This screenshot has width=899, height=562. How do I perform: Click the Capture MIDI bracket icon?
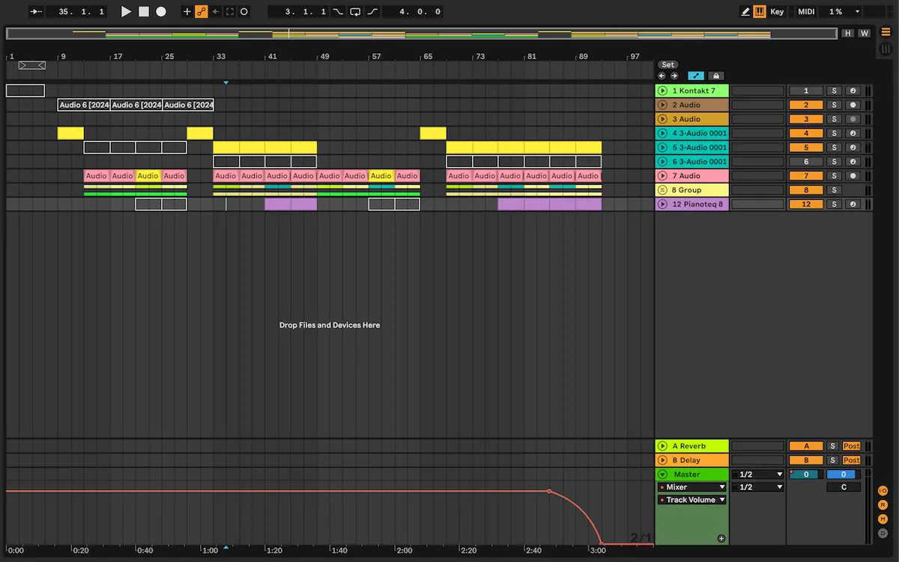(230, 12)
